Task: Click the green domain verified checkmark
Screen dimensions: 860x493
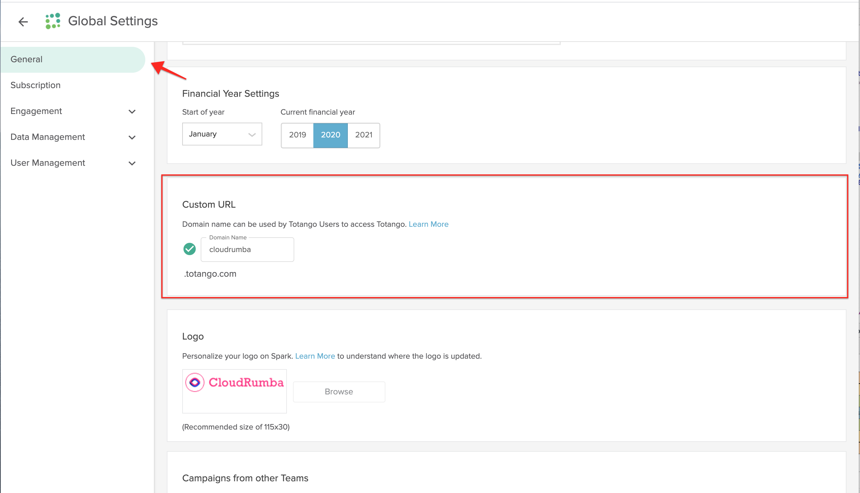Action: pos(189,249)
